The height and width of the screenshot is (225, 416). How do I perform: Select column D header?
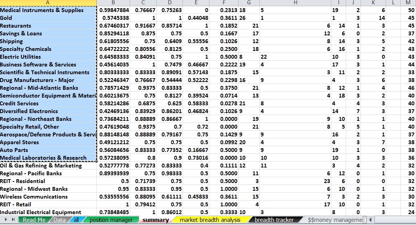point(169,3)
